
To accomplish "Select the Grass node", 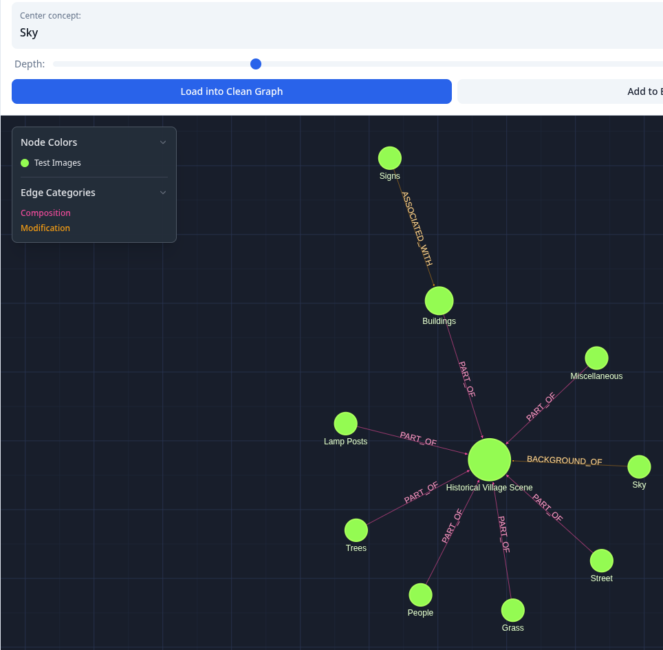I will coord(512,609).
